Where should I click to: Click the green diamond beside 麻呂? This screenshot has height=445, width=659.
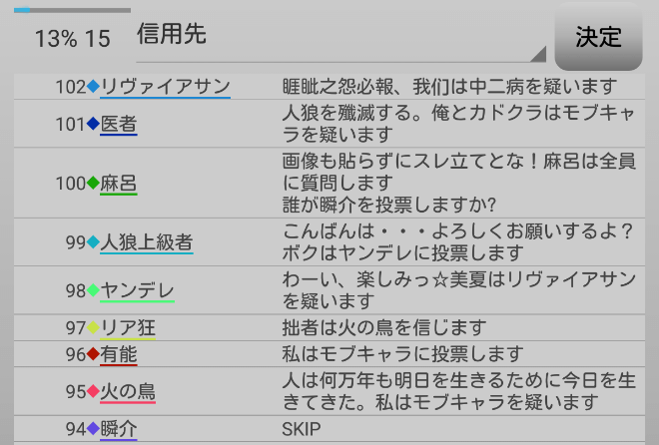tap(94, 184)
